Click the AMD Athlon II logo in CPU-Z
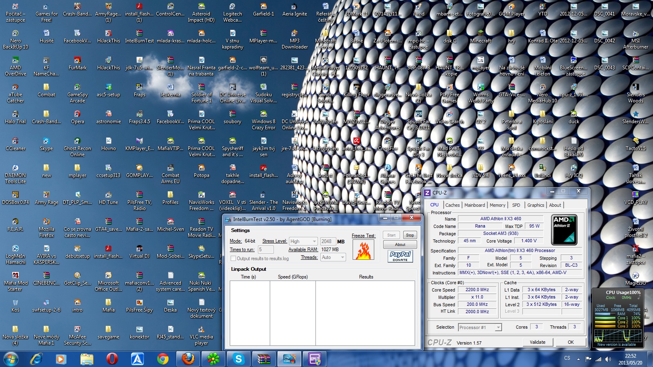 tap(564, 230)
